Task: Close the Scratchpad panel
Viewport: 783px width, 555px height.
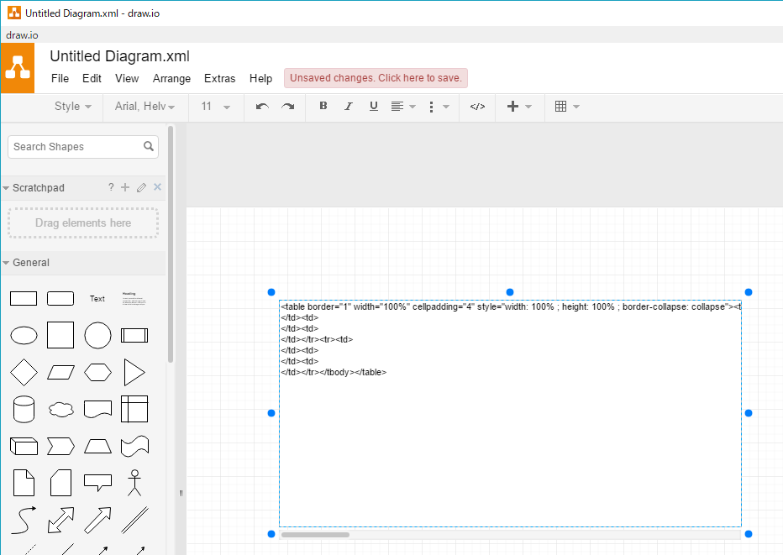Action: coord(156,187)
